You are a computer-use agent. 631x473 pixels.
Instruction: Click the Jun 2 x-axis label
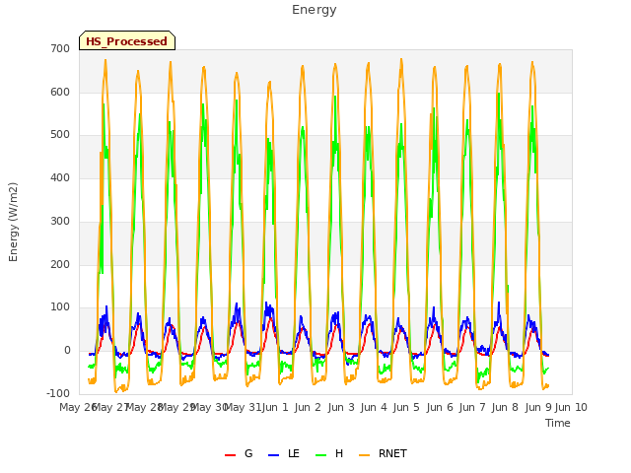[x=308, y=407]
